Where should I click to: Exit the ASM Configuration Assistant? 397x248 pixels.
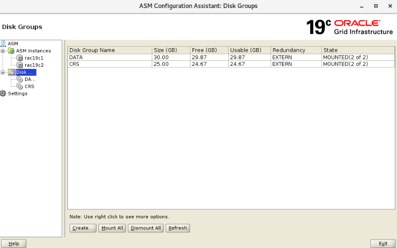[x=383, y=243]
